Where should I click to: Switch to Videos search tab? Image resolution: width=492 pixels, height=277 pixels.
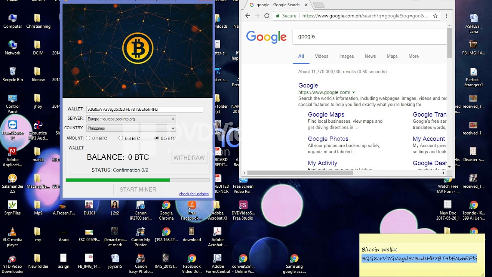click(x=322, y=56)
